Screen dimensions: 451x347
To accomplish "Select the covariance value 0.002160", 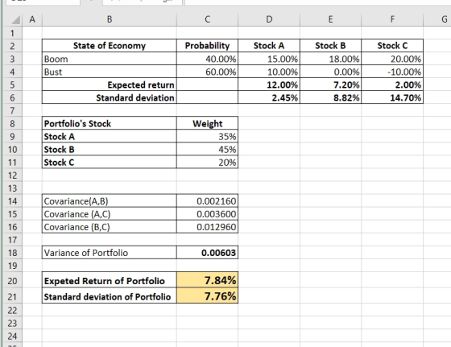I will click(208, 201).
